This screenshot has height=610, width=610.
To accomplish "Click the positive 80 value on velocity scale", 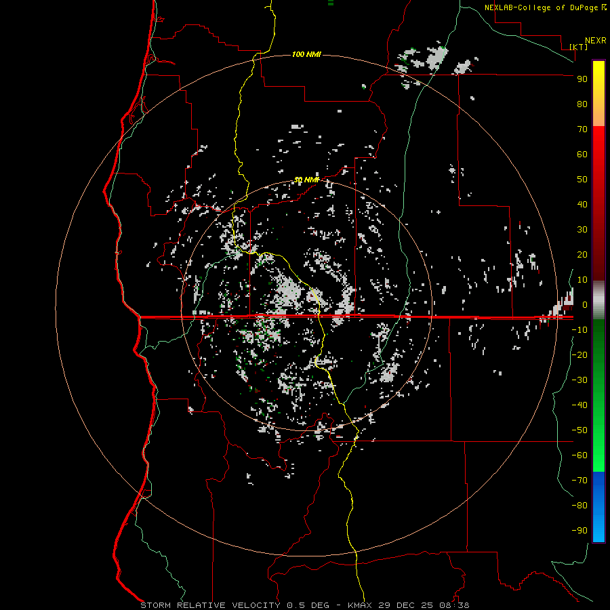I will (582, 104).
